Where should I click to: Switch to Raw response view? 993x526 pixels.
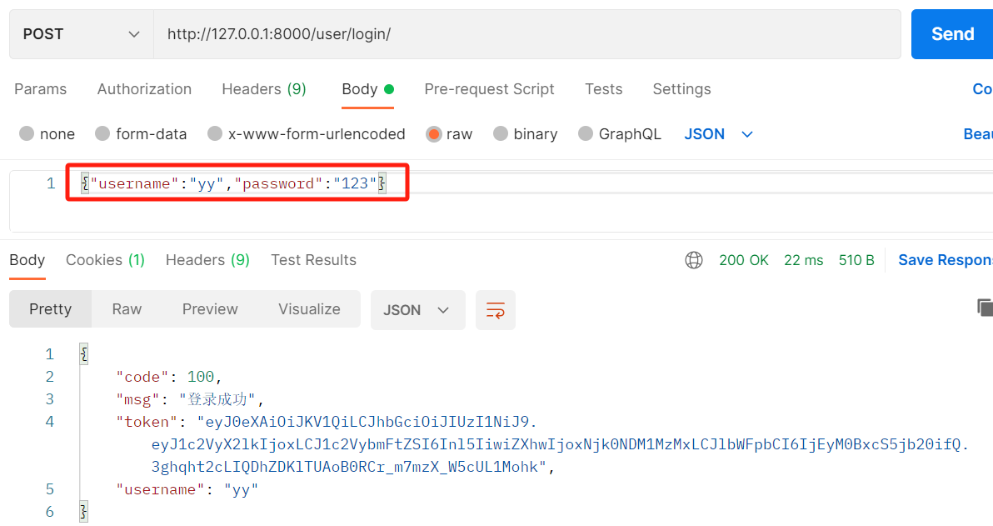[127, 309]
